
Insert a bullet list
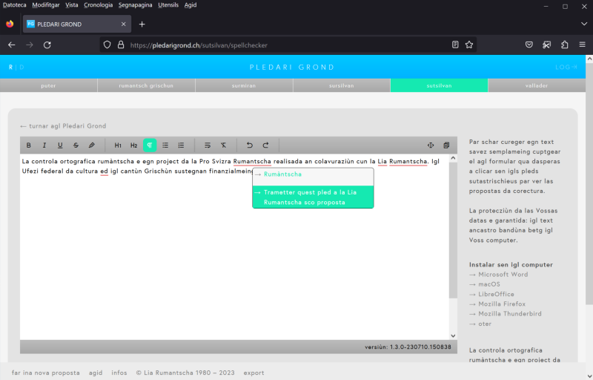(165, 145)
